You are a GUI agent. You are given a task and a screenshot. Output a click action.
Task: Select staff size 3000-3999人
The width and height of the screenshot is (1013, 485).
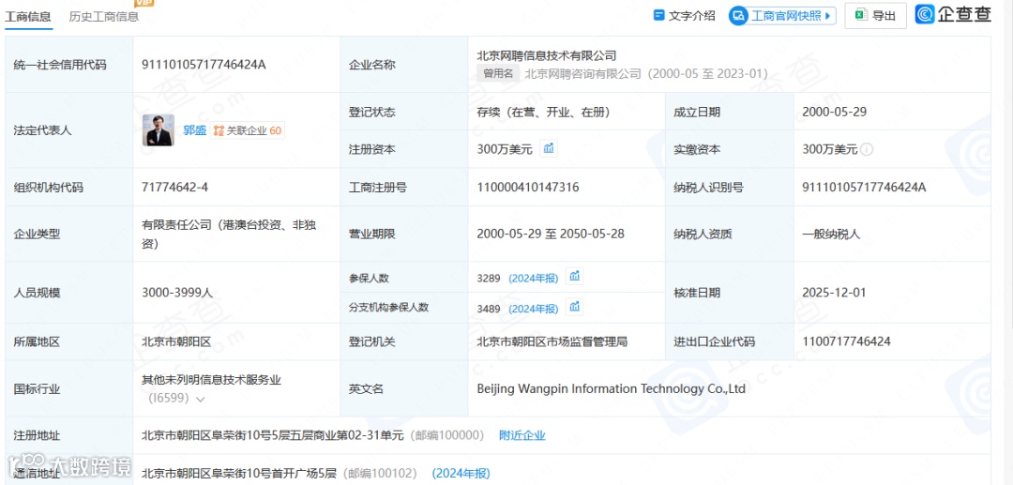177,292
